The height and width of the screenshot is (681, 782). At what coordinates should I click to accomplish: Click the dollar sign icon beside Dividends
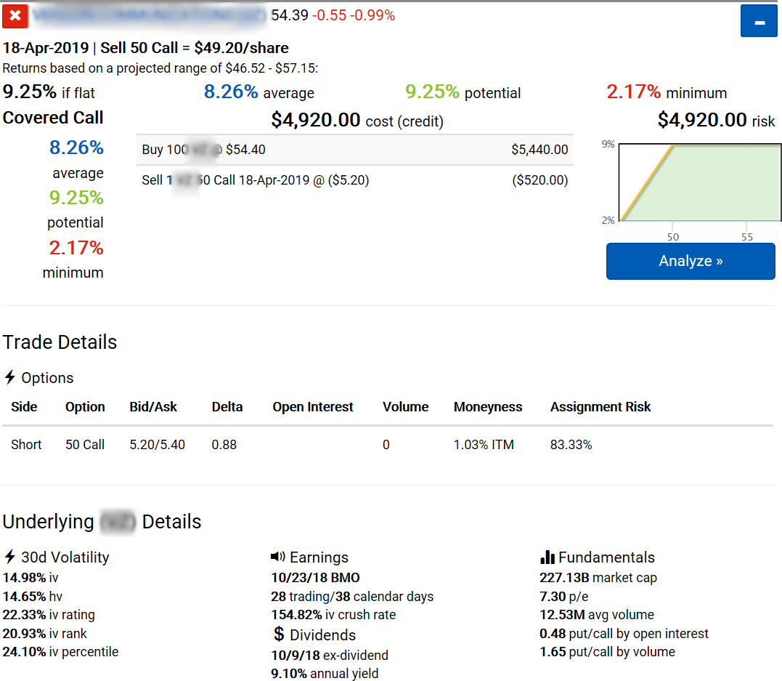[x=279, y=634]
